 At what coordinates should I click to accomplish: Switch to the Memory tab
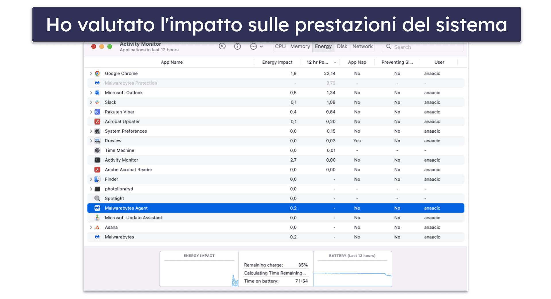point(300,46)
